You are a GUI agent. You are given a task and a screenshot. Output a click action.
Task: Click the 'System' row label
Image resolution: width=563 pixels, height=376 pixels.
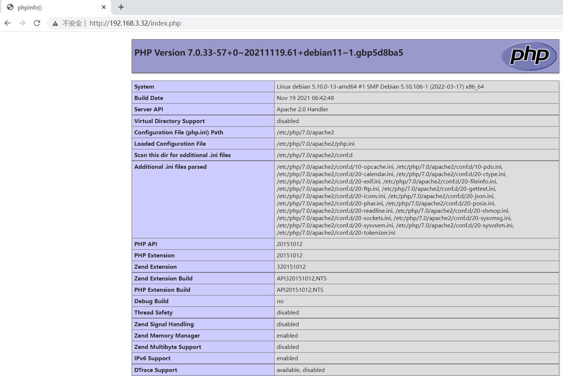(144, 87)
